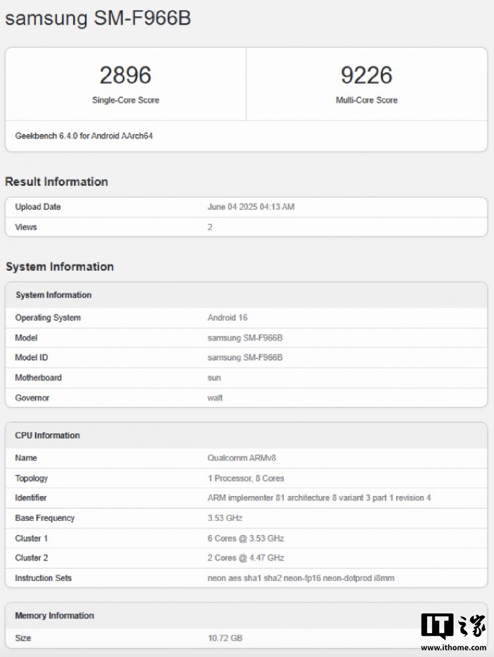
Task: Click the www.ithome.com watermark URL
Action: tap(453, 647)
